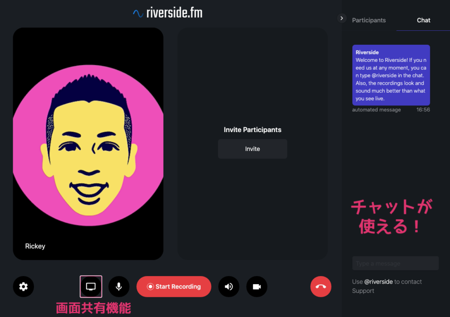Screen dimensions: 450x317
Task: Mute the microphone
Action: pyautogui.click(x=119, y=286)
